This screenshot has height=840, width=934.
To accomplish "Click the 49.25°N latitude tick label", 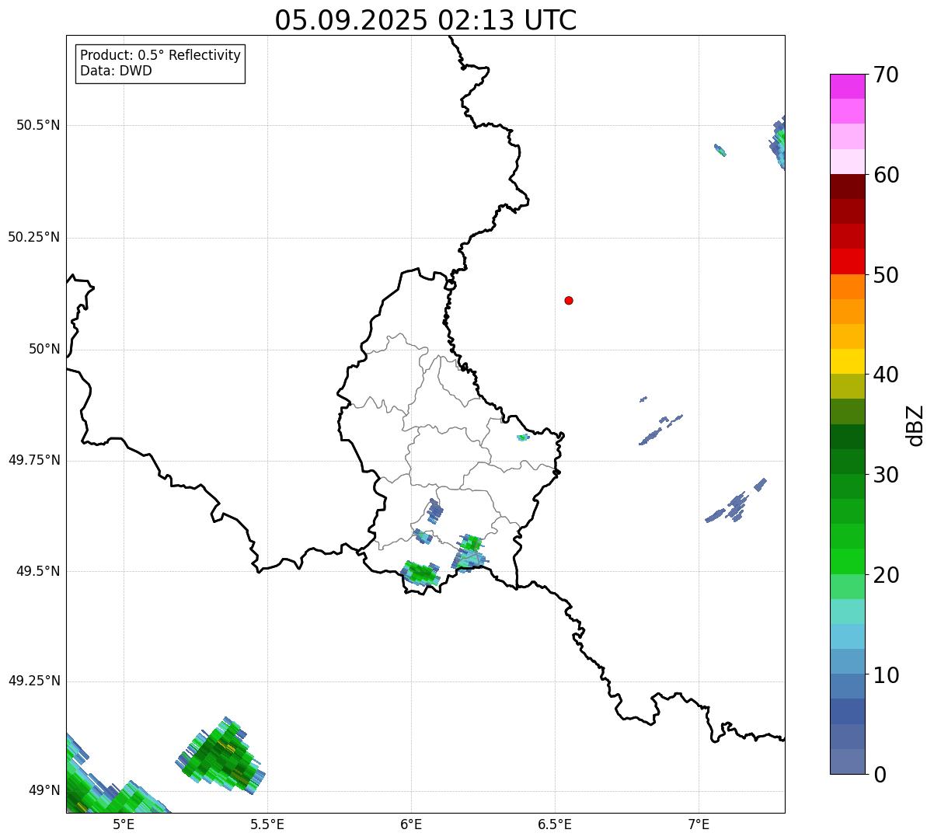I will pyautogui.click(x=33, y=681).
